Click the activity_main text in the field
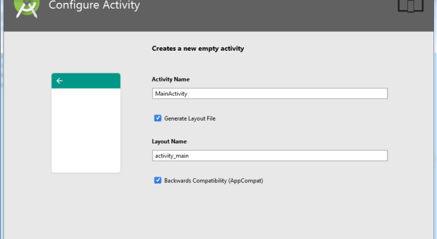The width and height of the screenshot is (437, 239). 172,156
